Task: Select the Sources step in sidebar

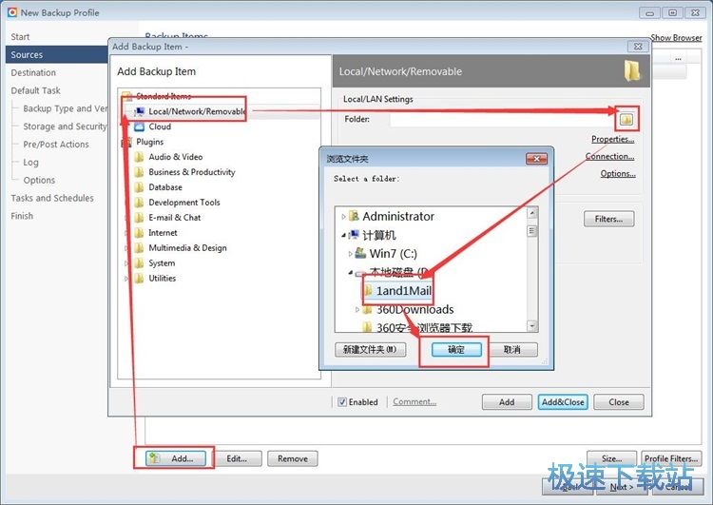Action: click(57, 54)
